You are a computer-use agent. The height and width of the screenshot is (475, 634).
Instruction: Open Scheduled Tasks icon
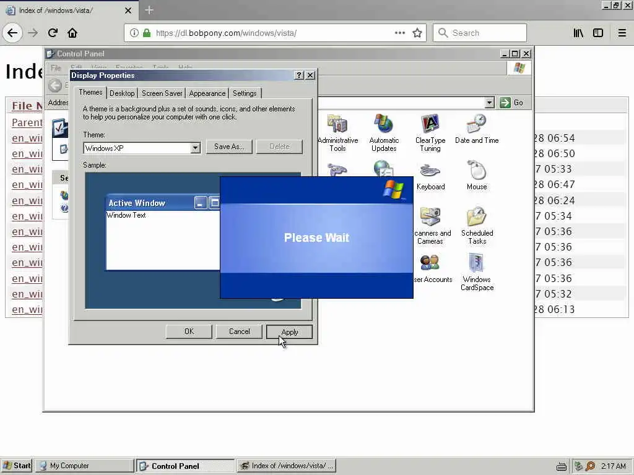tap(477, 225)
